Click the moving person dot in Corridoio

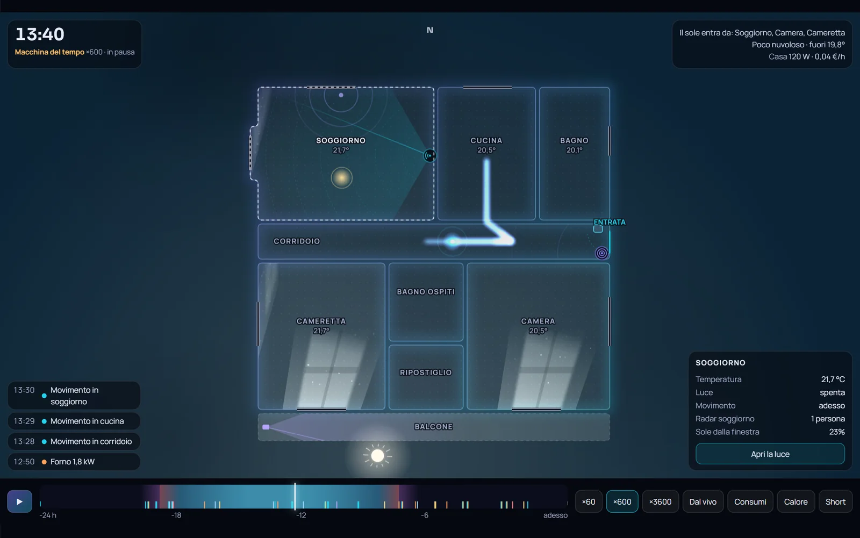point(453,241)
